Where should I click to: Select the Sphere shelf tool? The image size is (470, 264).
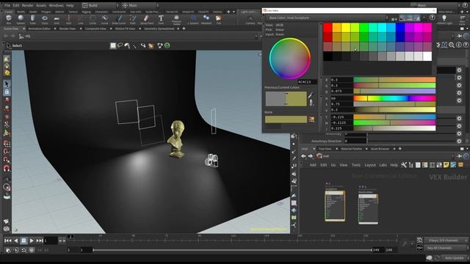click(21, 20)
